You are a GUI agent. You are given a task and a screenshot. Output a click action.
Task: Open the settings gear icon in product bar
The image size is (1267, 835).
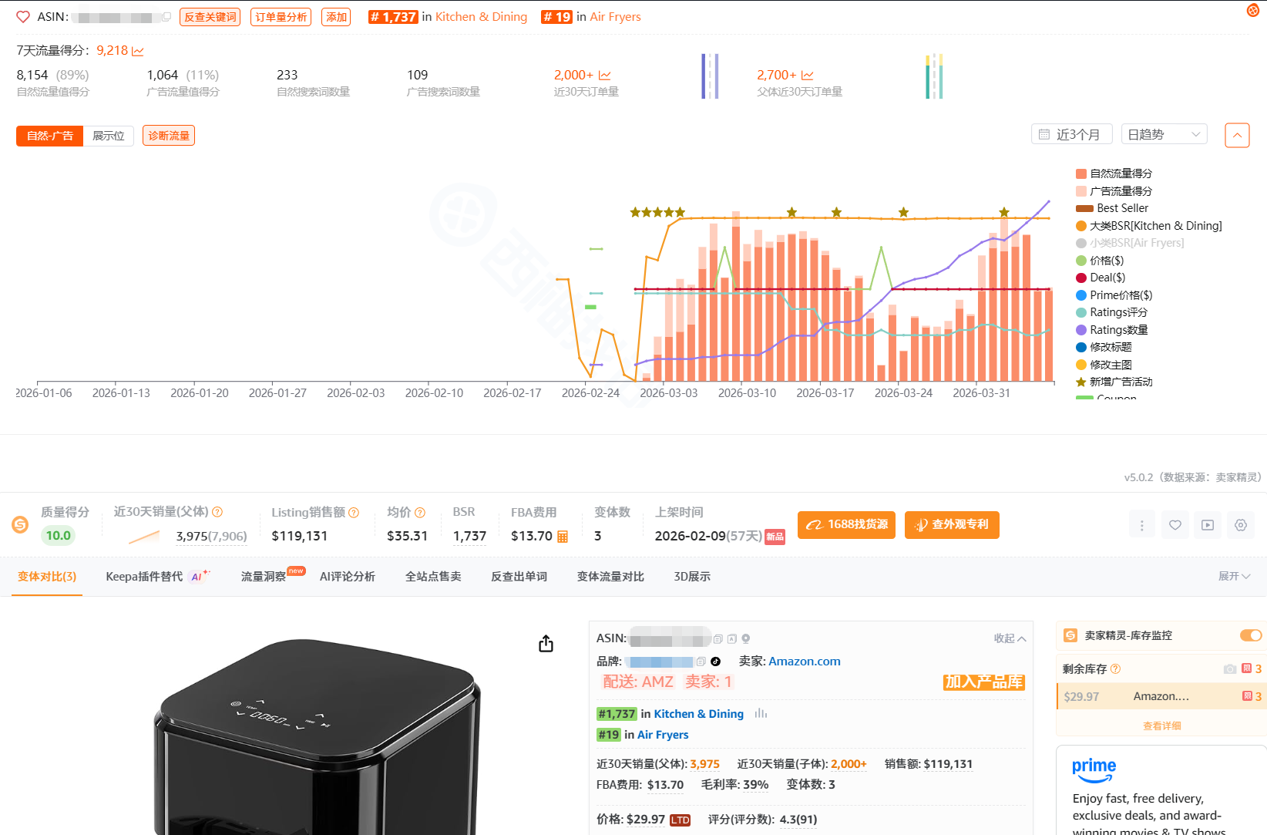click(1240, 525)
